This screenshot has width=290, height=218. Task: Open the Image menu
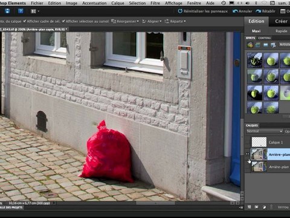(71, 3)
